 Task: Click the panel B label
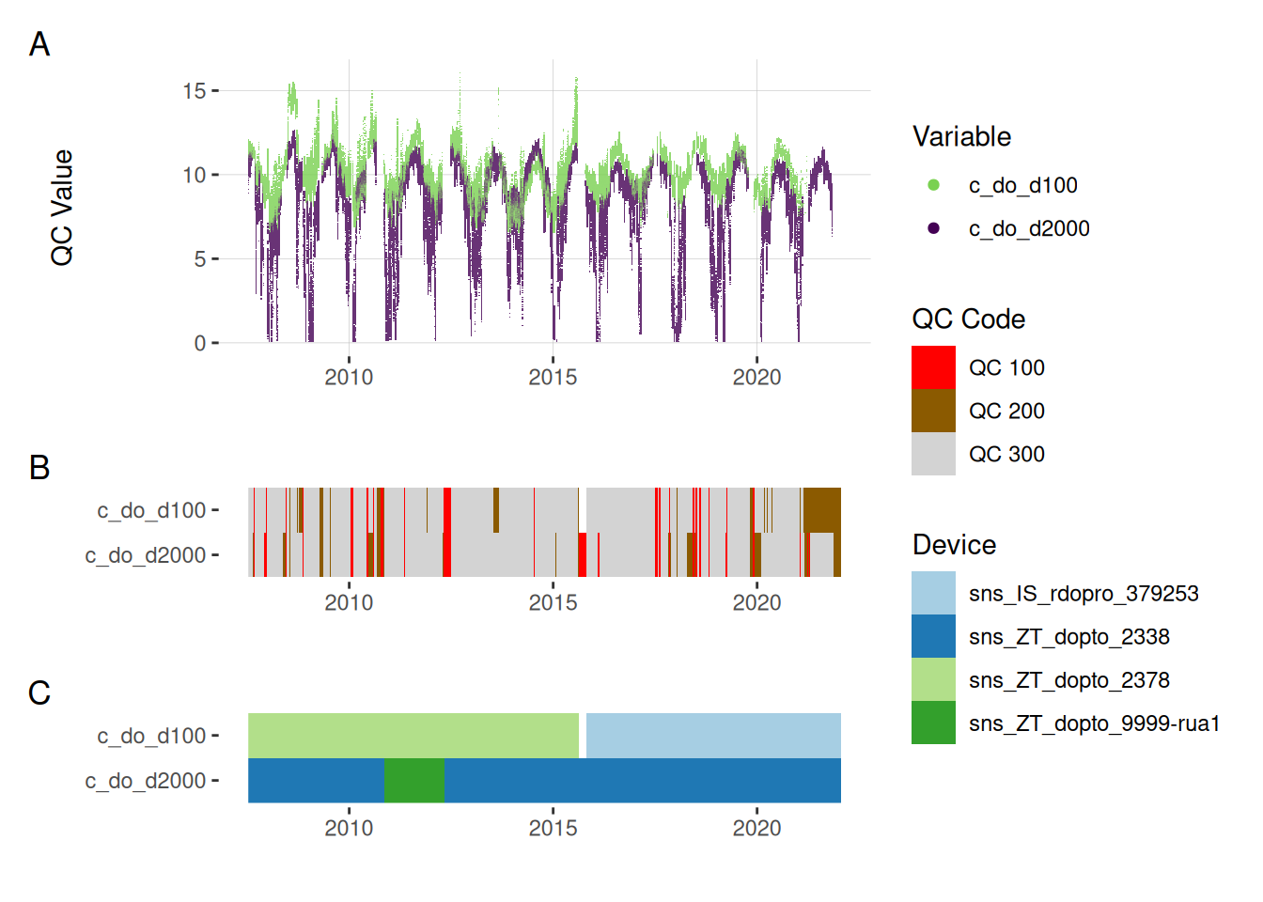pos(39,467)
